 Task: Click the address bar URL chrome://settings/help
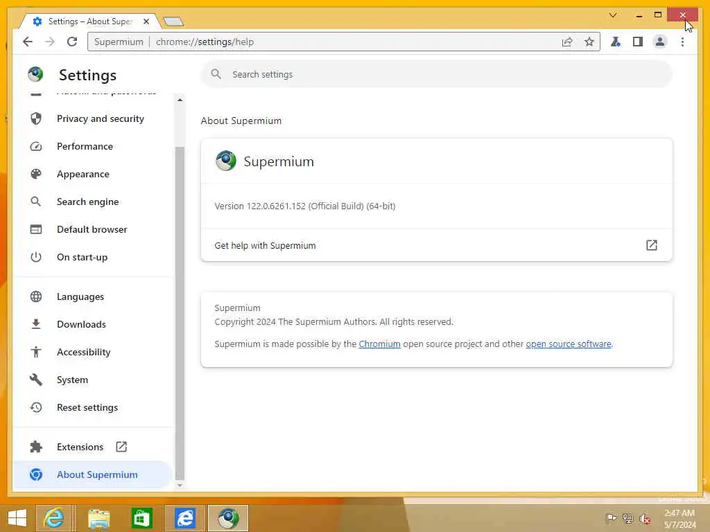tap(205, 42)
